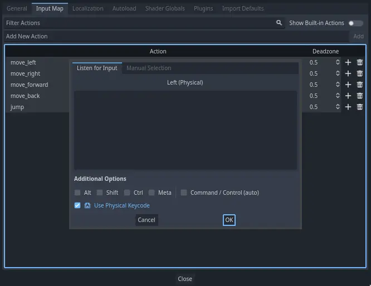
Task: Change jump deadzone using spinner arrows
Action: (x=338, y=107)
